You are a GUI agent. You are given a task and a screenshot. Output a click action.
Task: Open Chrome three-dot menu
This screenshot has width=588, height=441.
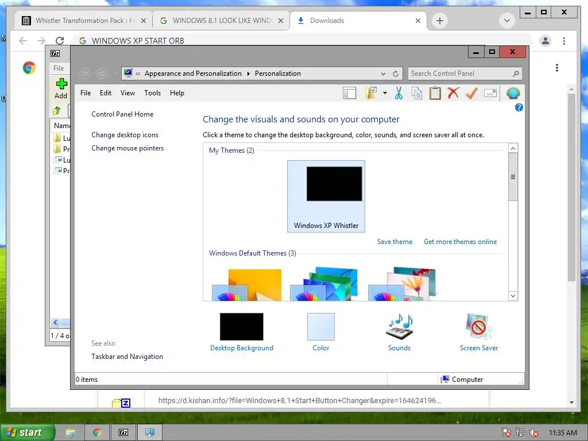(x=564, y=41)
